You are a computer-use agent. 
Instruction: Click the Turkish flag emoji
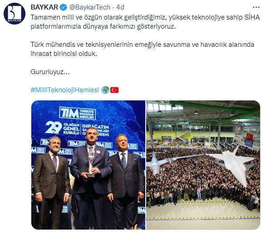coord(114,90)
